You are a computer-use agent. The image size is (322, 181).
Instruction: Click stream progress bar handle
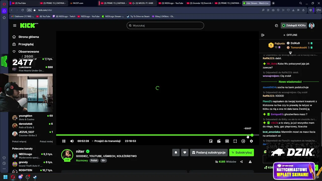click(252, 135)
